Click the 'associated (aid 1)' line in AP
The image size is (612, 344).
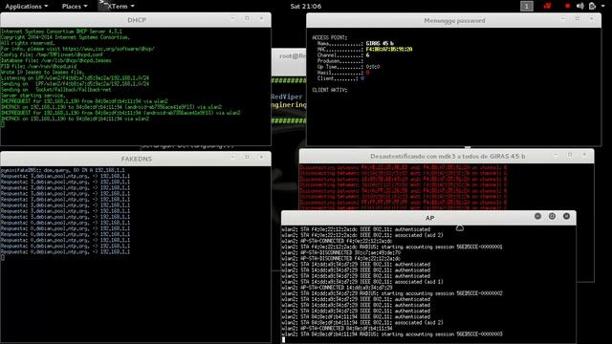(x=361, y=282)
